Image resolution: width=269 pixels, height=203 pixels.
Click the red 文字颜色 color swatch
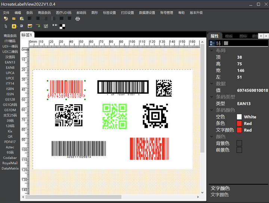[x=239, y=130]
